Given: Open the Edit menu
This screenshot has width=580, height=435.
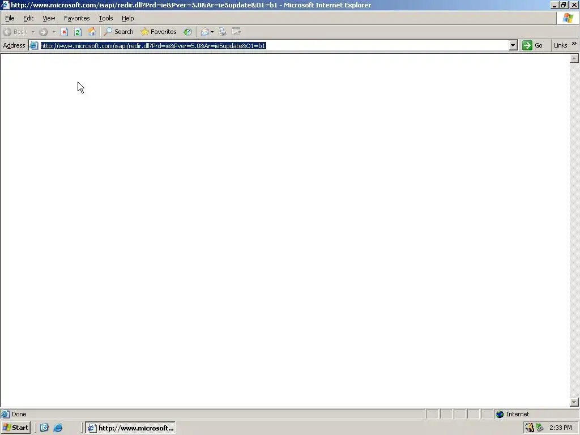Looking at the screenshot, I should coord(28,18).
